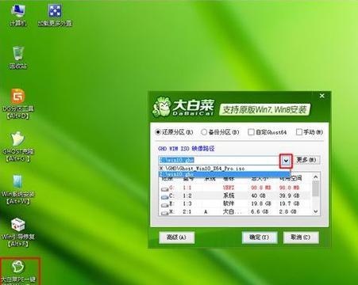The height and width of the screenshot is (285, 358).
Task: Launch the Win boot repair (Alt+F) icon
Action: pyautogui.click(x=18, y=232)
